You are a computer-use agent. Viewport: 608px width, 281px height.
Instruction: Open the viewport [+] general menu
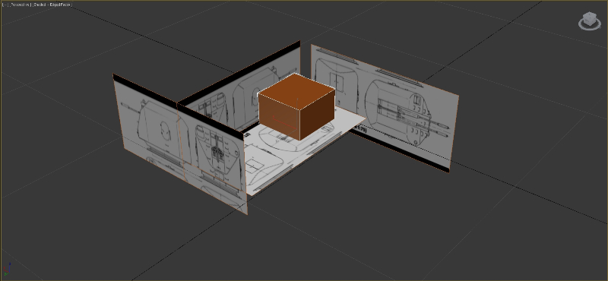click(5, 5)
